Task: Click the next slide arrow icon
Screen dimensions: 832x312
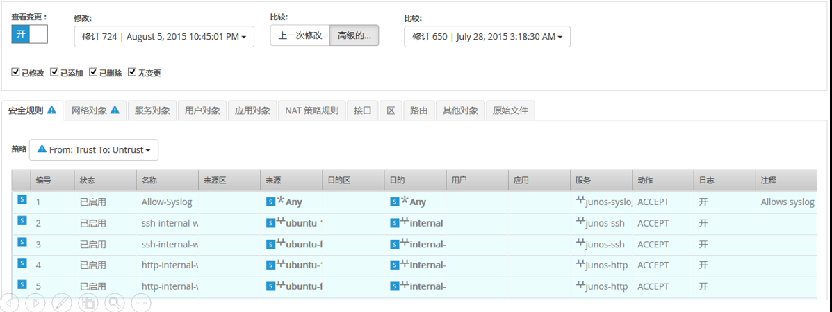Action: pos(35,302)
